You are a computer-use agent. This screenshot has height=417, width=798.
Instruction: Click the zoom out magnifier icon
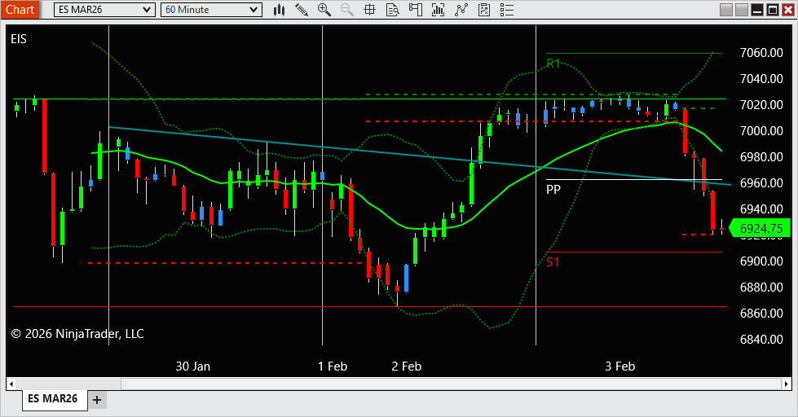pyautogui.click(x=347, y=10)
